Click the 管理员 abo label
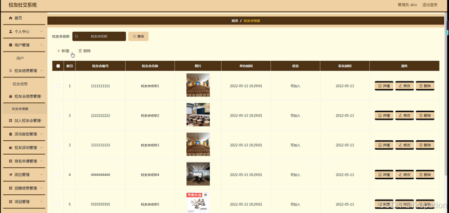Image resolution: width=449 pixels, height=213 pixels. pyautogui.click(x=407, y=5)
